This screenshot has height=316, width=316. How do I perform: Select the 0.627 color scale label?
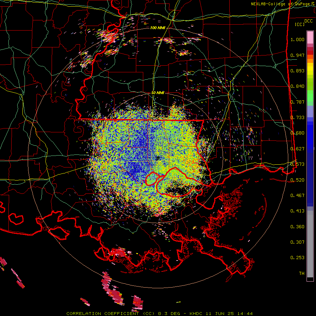297,149
